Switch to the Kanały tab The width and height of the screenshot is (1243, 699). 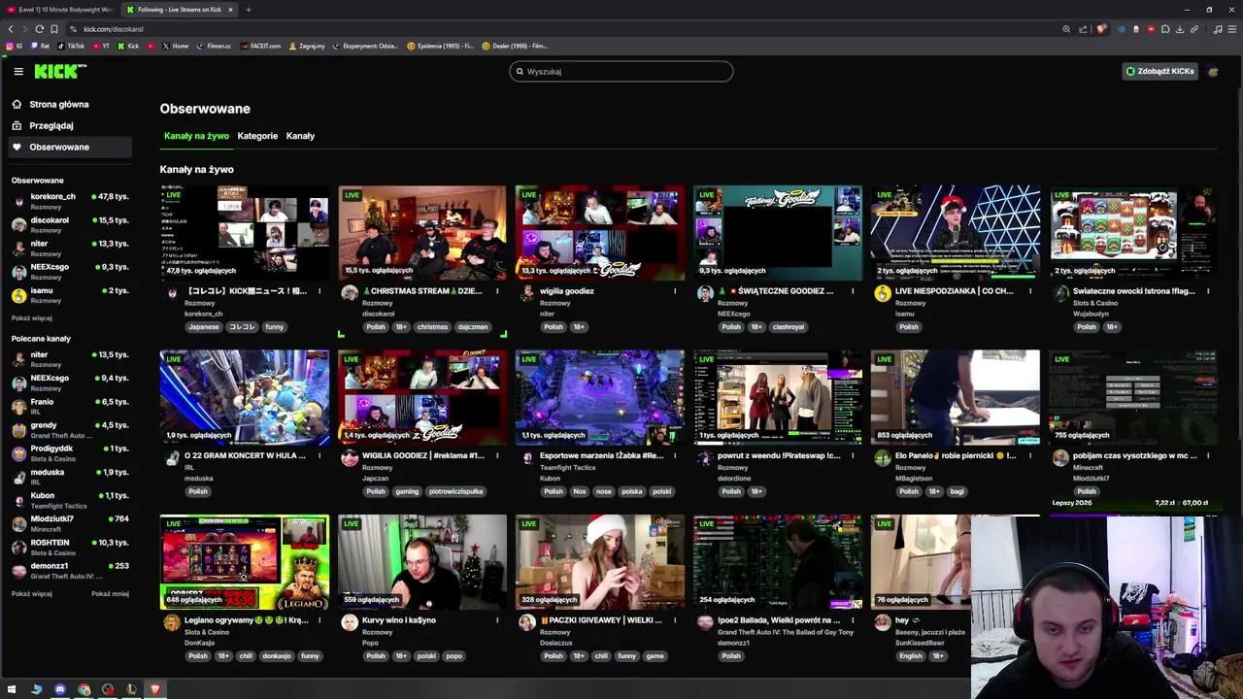300,136
